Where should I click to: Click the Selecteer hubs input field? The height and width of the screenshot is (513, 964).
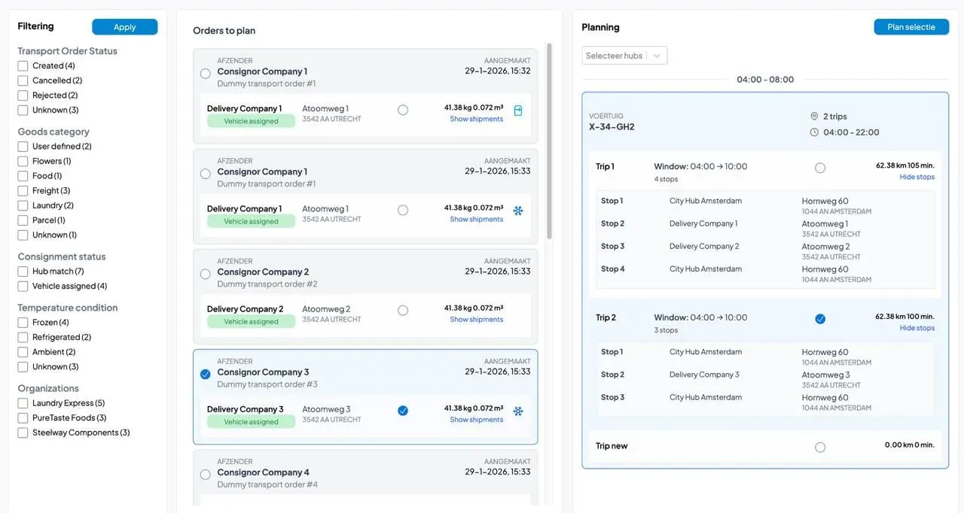[615, 56]
